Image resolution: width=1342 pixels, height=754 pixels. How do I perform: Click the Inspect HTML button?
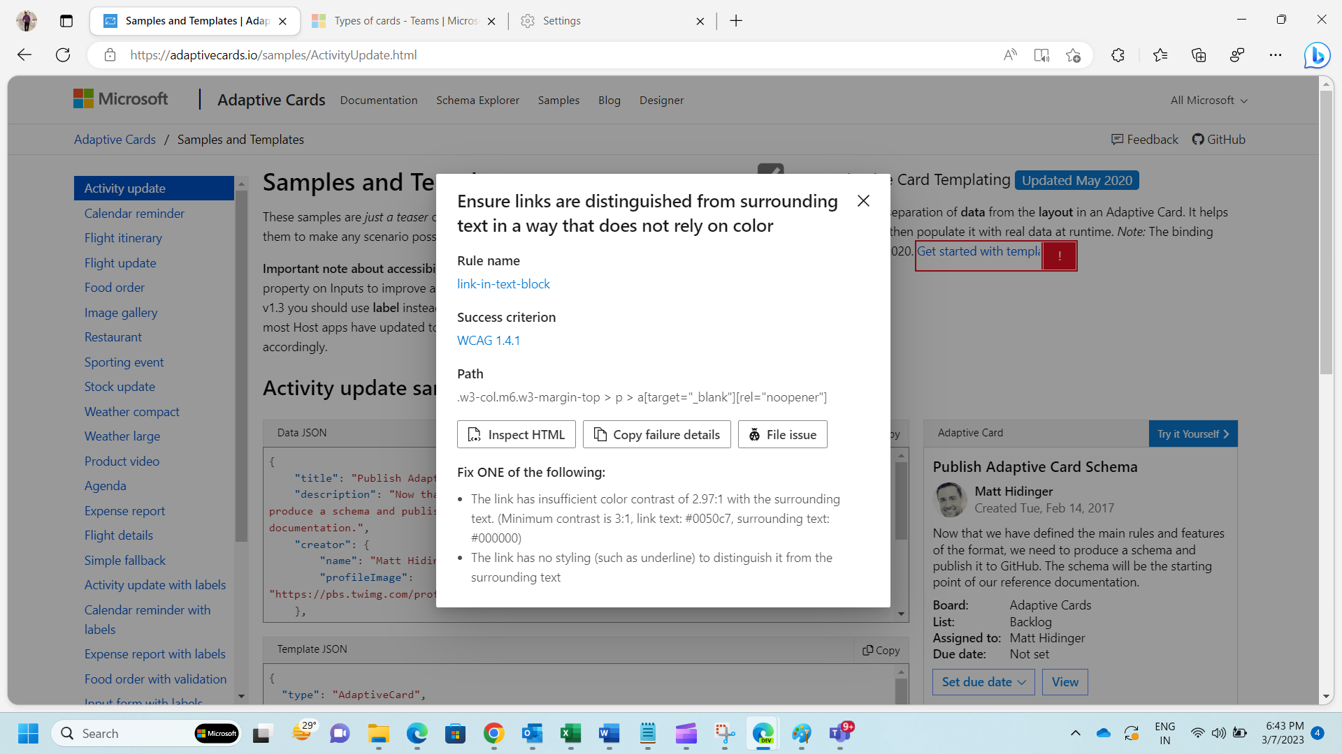pyautogui.click(x=516, y=434)
